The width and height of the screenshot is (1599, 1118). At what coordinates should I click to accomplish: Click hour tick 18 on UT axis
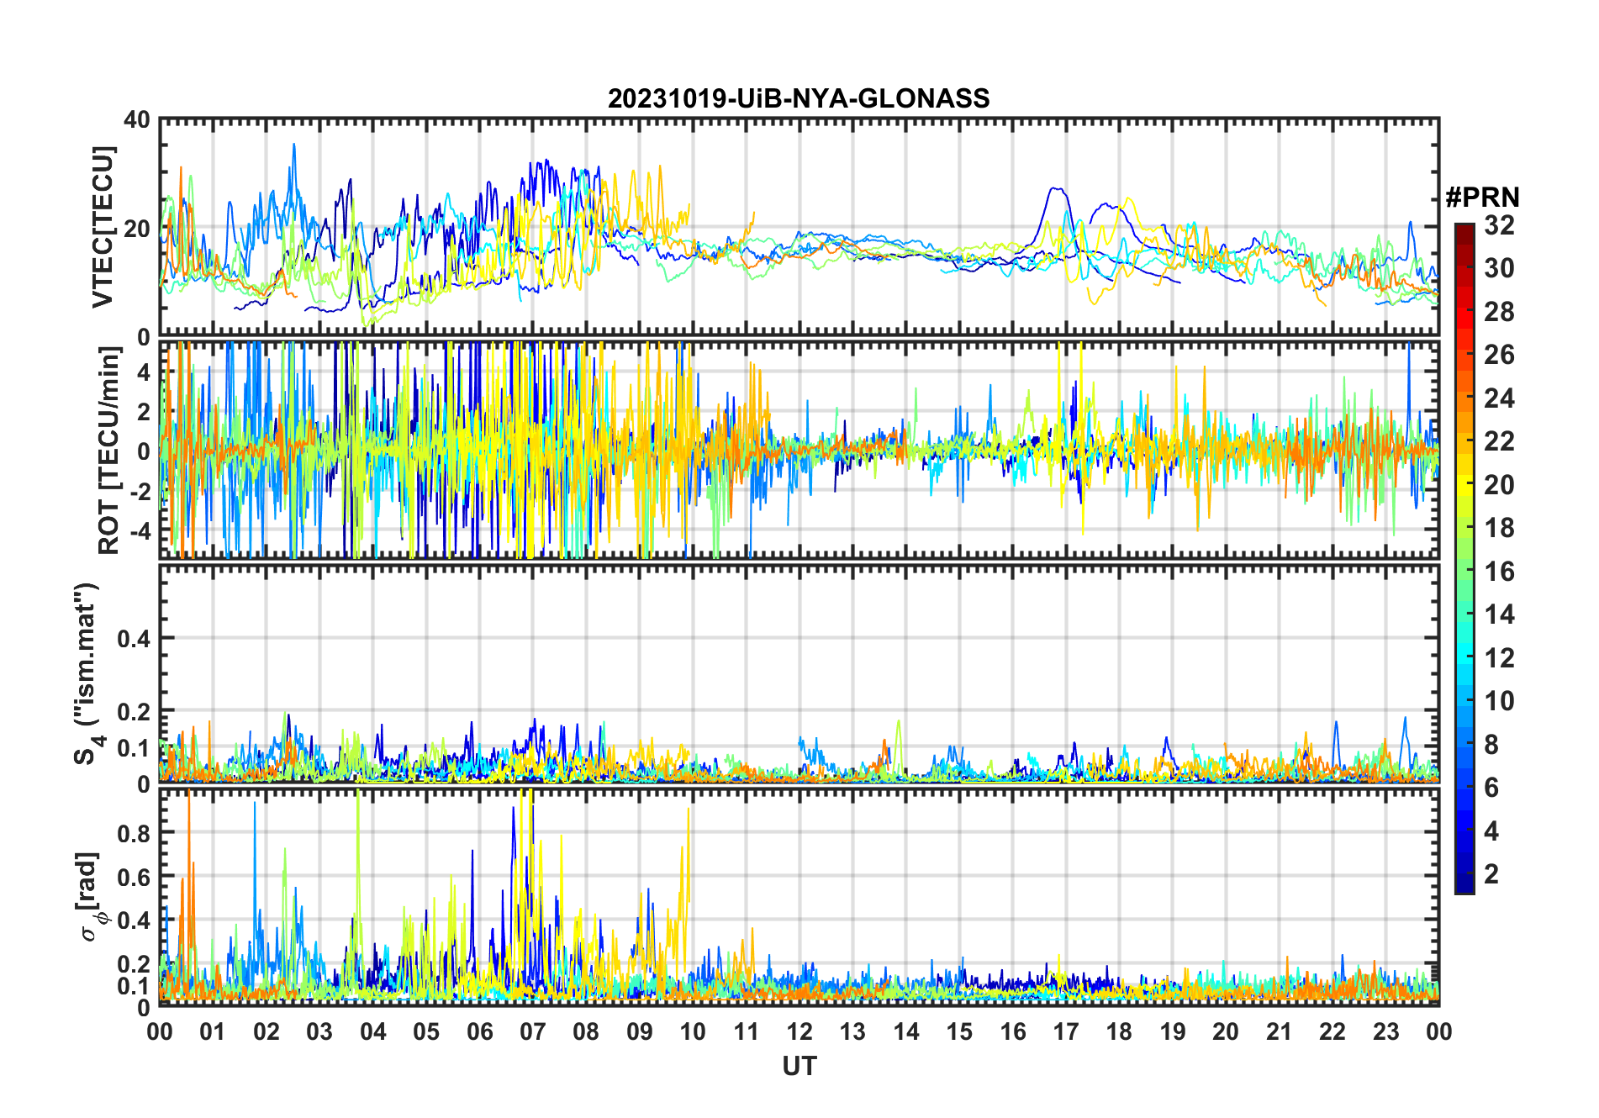pos(1119,1031)
